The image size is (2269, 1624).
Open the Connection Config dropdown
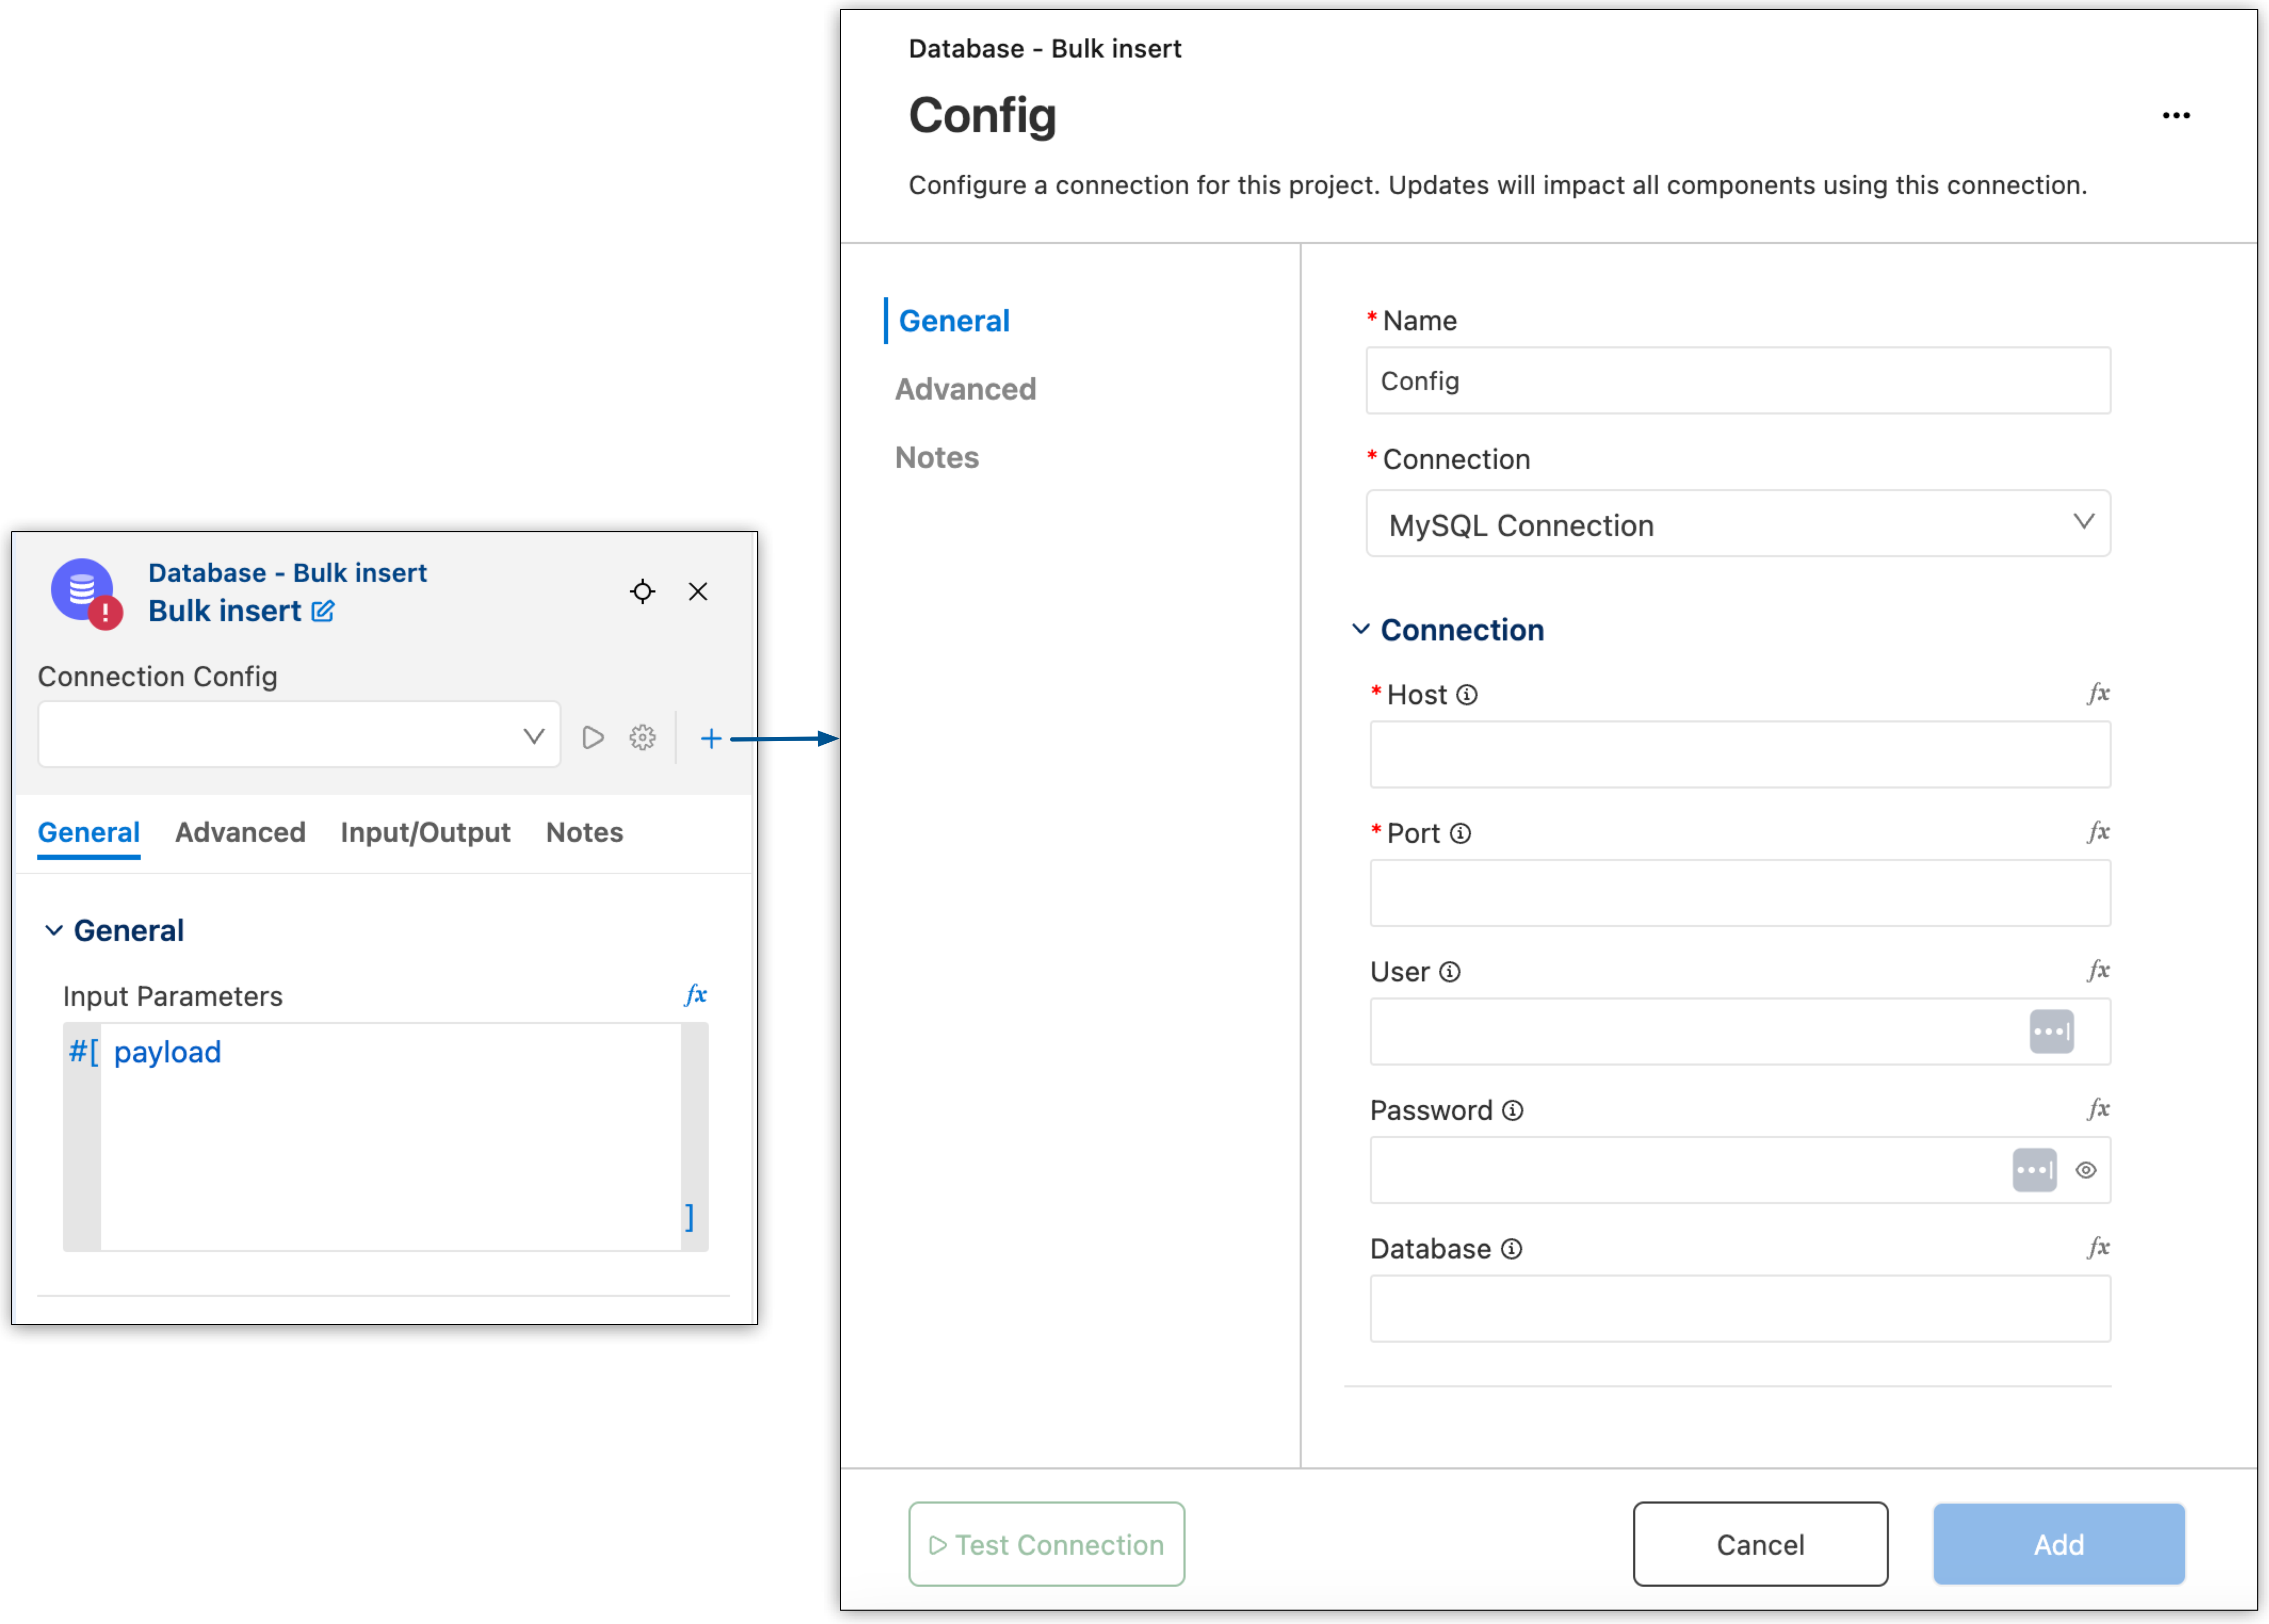[x=299, y=736]
